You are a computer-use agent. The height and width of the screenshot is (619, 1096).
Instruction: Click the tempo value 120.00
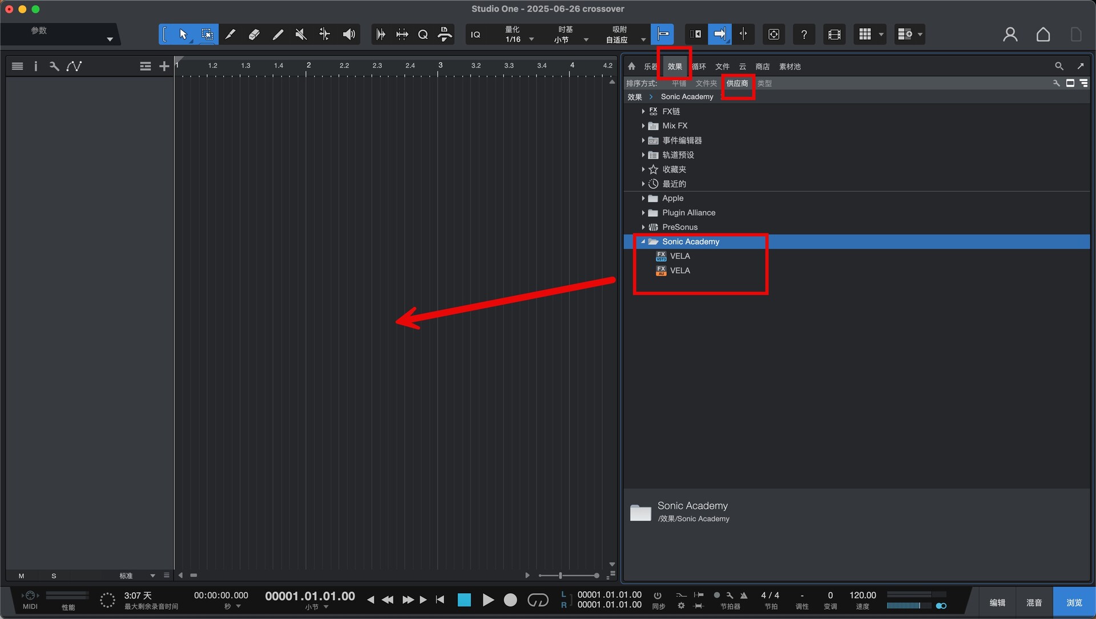(x=862, y=595)
